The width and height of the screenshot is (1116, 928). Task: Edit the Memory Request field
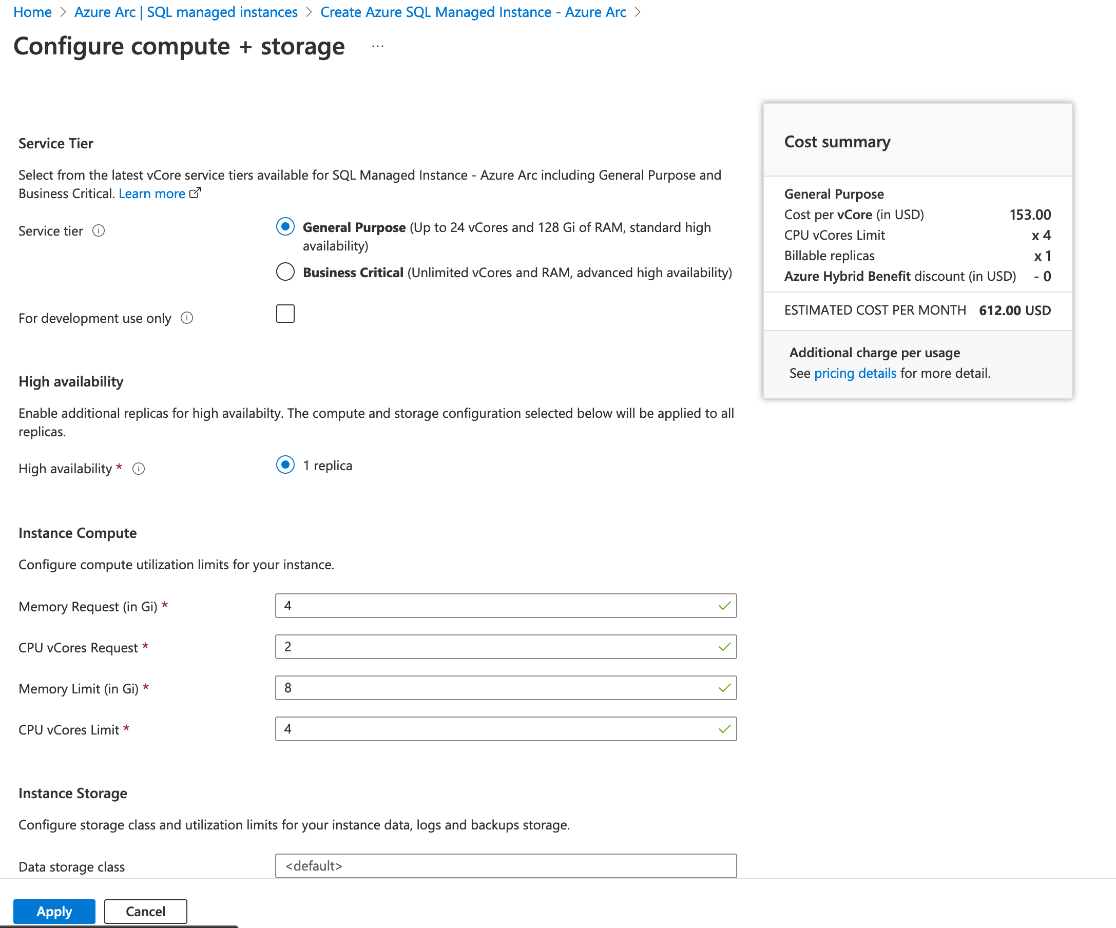coord(506,605)
